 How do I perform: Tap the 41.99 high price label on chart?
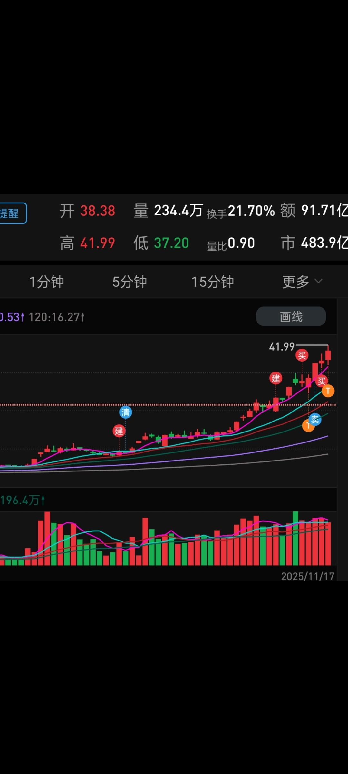[282, 347]
